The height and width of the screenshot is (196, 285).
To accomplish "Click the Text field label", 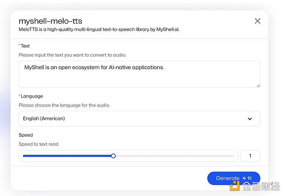I will click(25, 46).
